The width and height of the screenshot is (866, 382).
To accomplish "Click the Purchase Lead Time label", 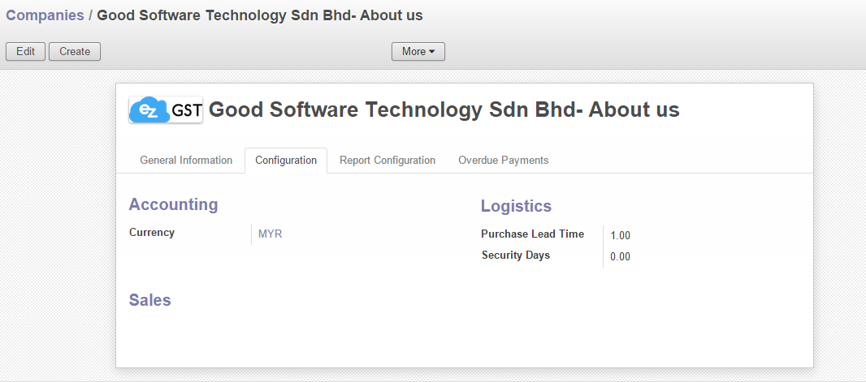I will tap(532, 234).
